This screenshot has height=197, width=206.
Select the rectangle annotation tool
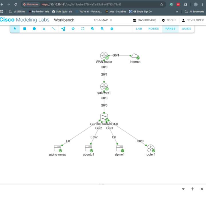coord(25,29)
